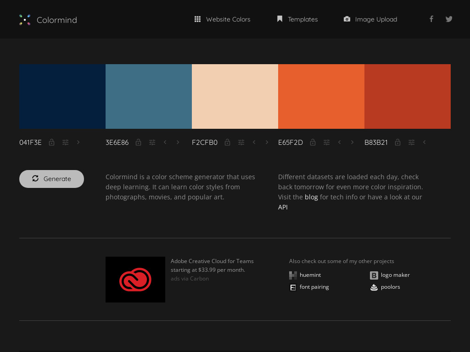Click the Colormind logo icon
470x352 pixels.
pos(25,20)
